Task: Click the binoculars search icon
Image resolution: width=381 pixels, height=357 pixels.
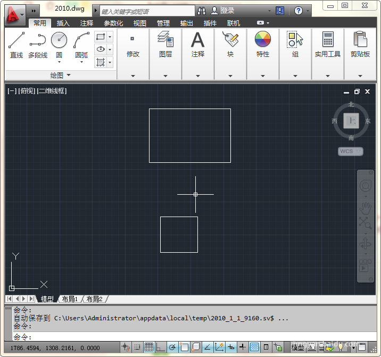Action: tap(202, 11)
